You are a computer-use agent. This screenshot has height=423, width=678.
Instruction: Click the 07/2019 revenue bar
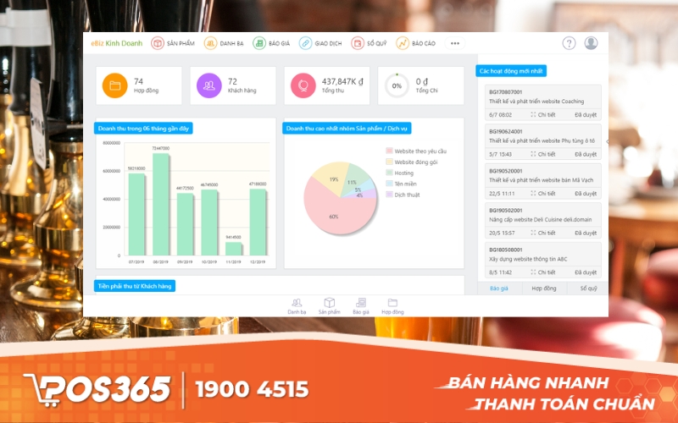point(136,214)
